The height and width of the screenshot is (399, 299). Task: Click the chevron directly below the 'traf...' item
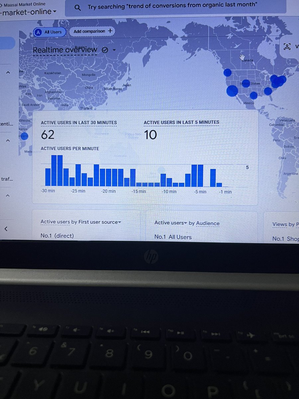coord(8,196)
